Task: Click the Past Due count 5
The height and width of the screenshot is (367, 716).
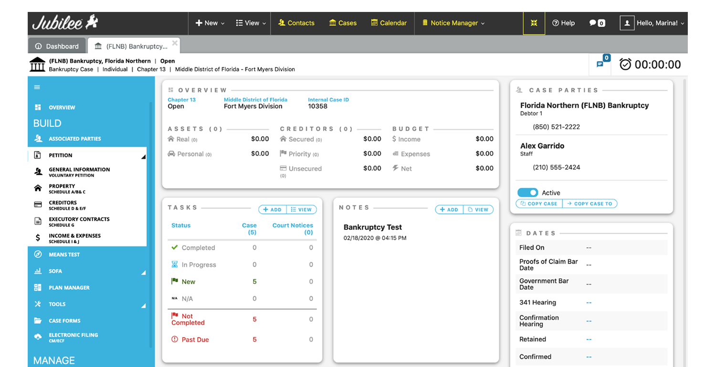Action: click(x=254, y=339)
